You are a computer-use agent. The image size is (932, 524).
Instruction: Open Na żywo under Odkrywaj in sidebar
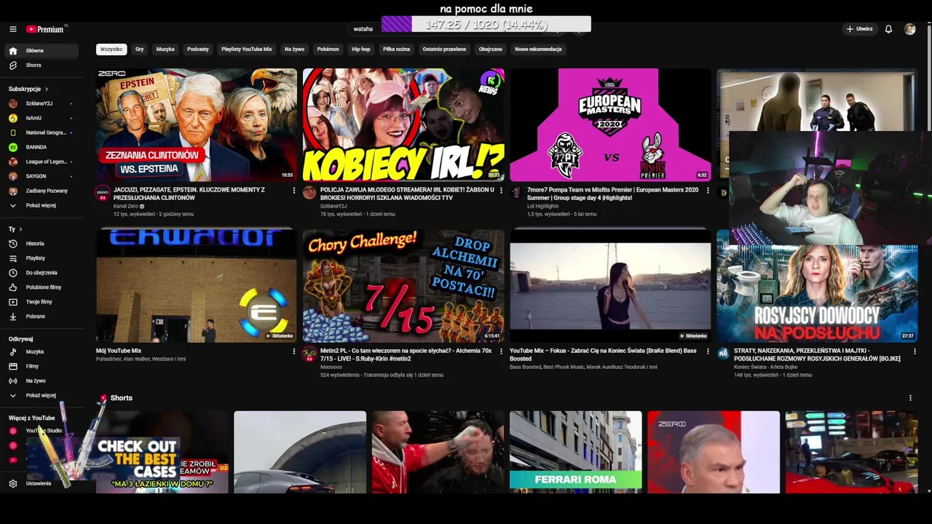[x=42, y=381]
